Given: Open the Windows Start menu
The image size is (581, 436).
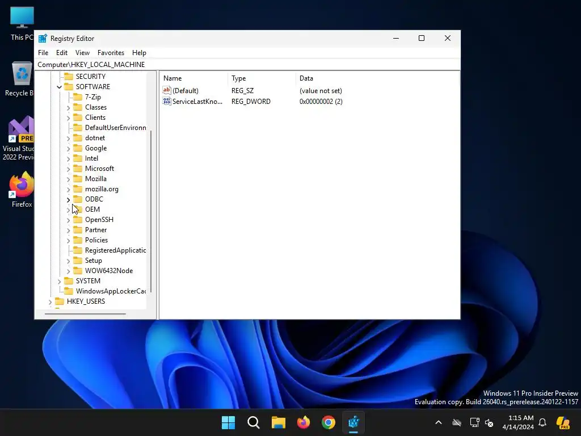Looking at the screenshot, I should [228, 422].
